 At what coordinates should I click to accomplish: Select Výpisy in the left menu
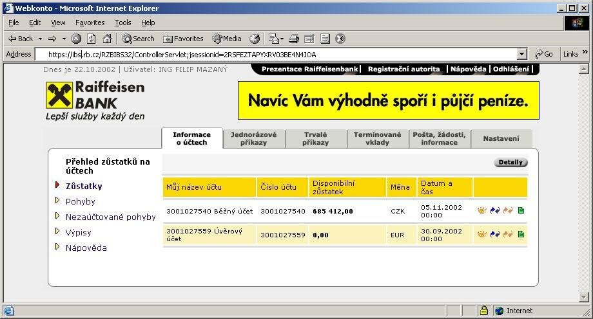(78, 233)
